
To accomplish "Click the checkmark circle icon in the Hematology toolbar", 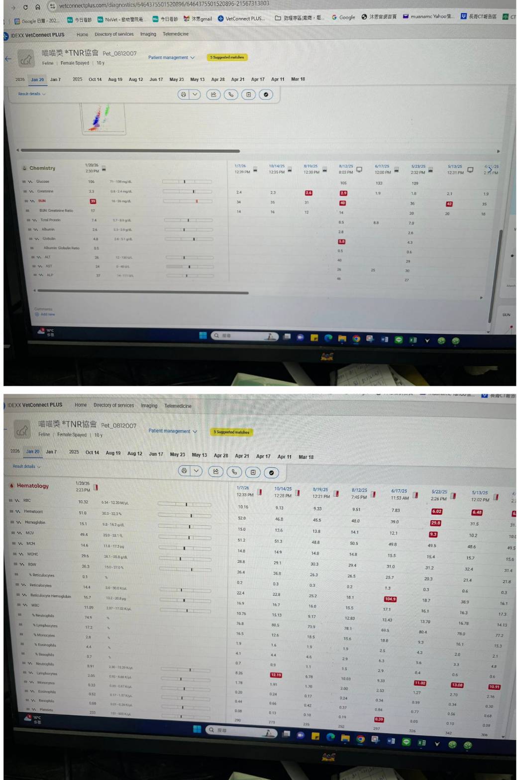I will [271, 472].
